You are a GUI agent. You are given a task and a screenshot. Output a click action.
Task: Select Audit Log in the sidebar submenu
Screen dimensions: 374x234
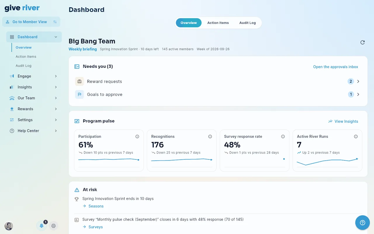click(23, 66)
